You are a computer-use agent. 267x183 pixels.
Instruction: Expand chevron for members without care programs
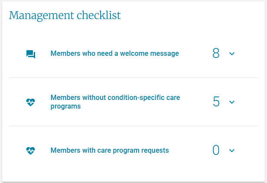tap(231, 102)
